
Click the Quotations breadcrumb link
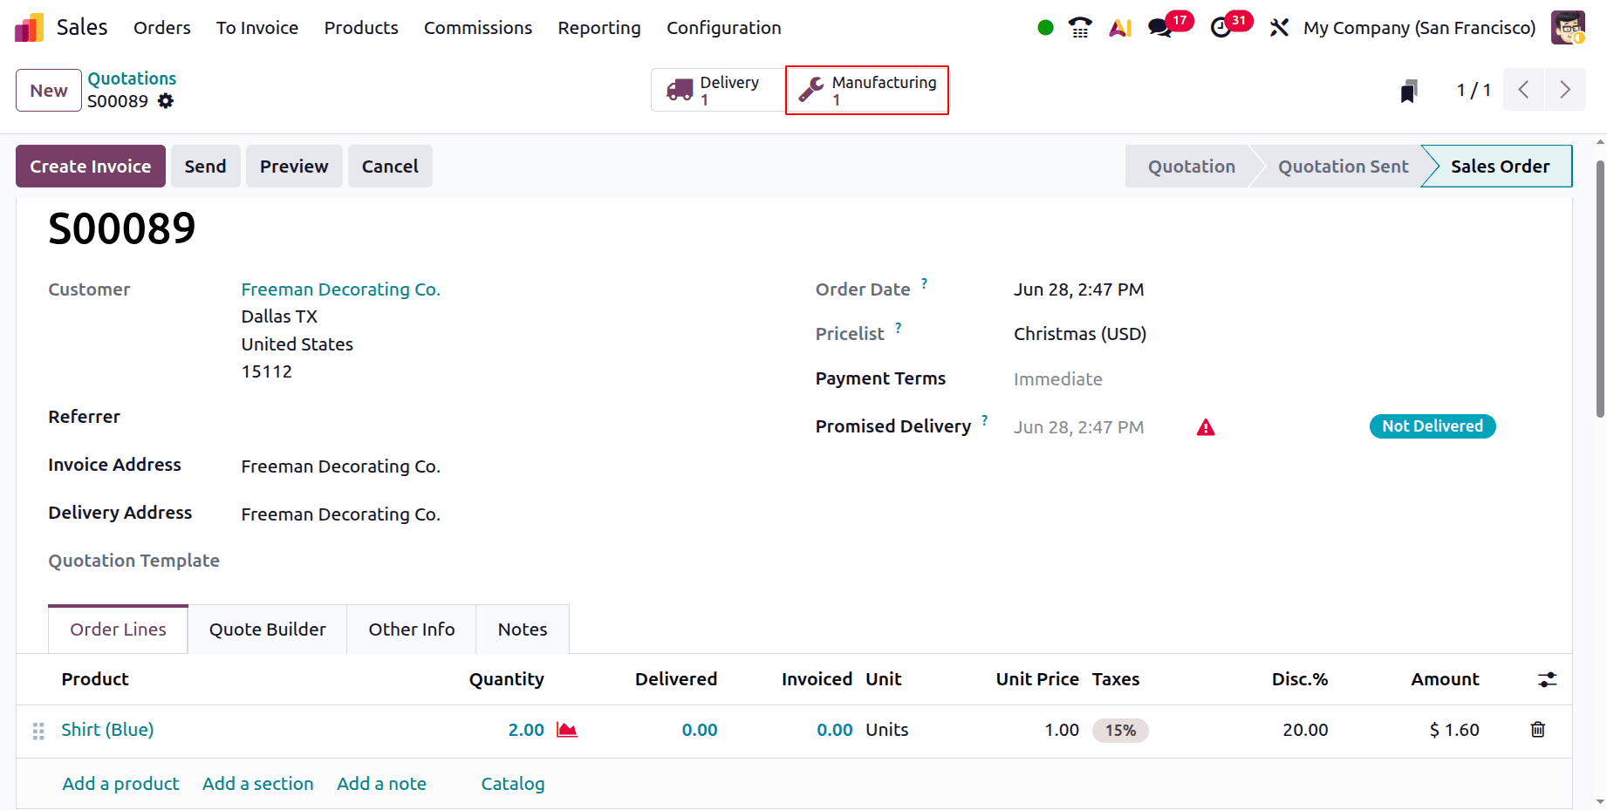click(x=132, y=78)
